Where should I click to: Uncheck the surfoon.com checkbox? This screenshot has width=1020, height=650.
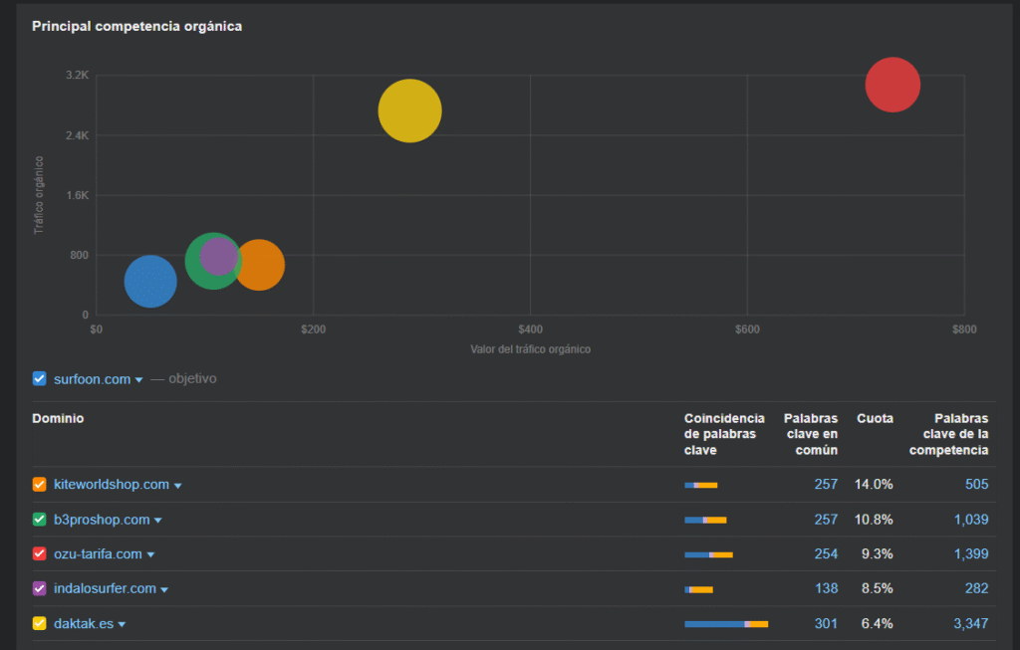pos(40,378)
